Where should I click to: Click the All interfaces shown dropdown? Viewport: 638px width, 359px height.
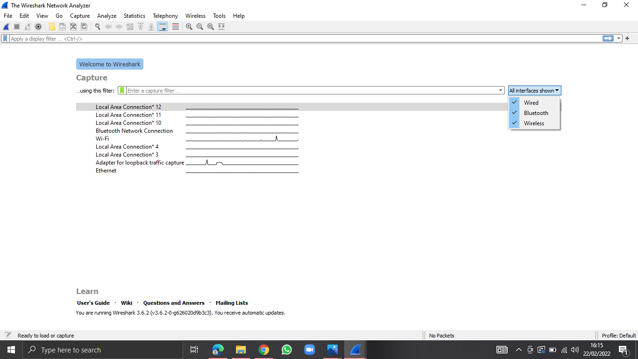534,91
